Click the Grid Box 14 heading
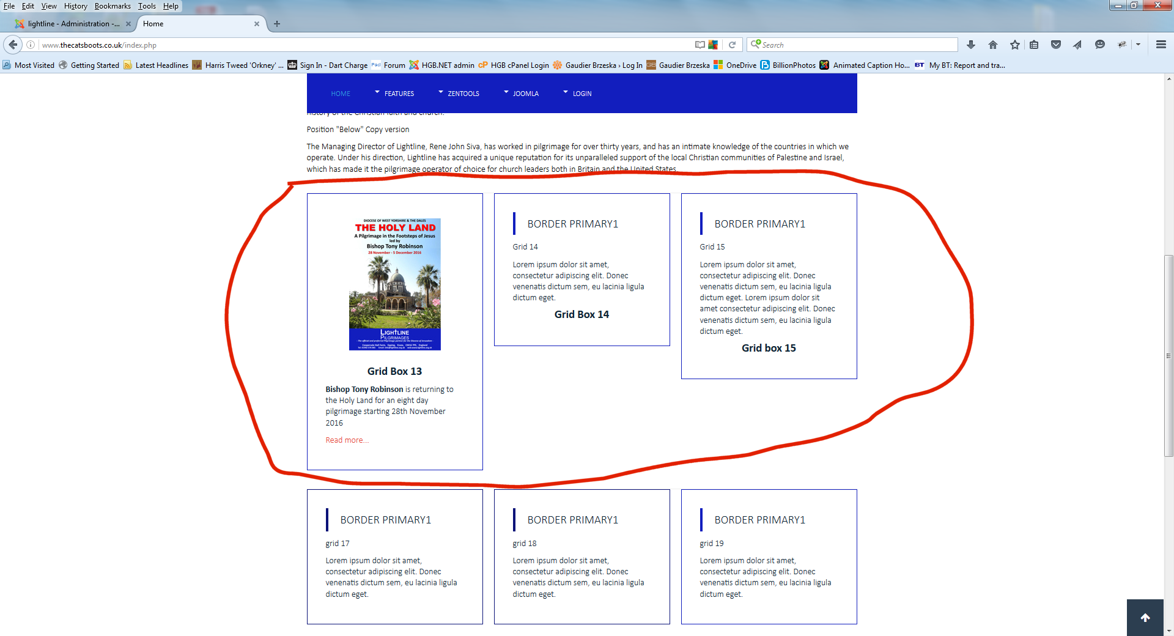 click(581, 314)
